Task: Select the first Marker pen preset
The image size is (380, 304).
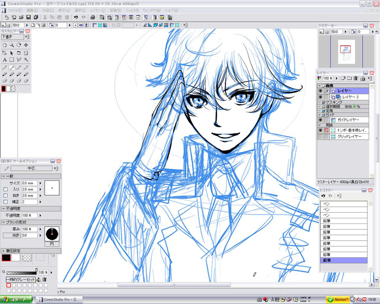Action: (5, 74)
